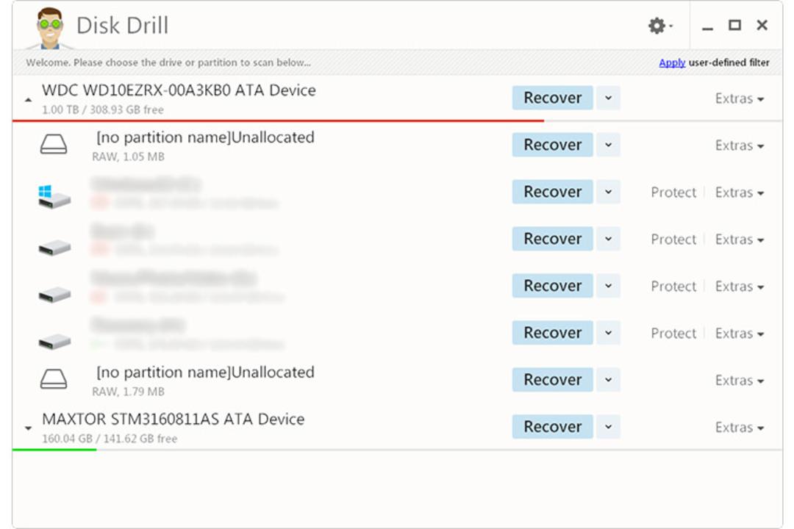This screenshot has height=529, width=794.
Task: Click Recover for MAXTOR STM3160811AS device
Action: [552, 427]
